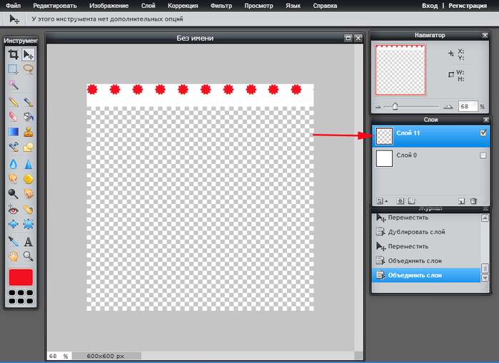
Task: Toggle visibility checkbox of Слой 11
Action: point(483,133)
